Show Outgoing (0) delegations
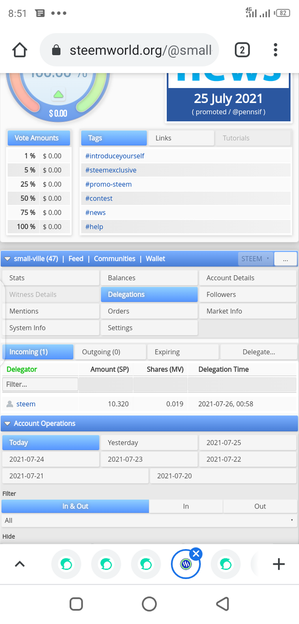This screenshot has width=299, height=624. pos(110,352)
